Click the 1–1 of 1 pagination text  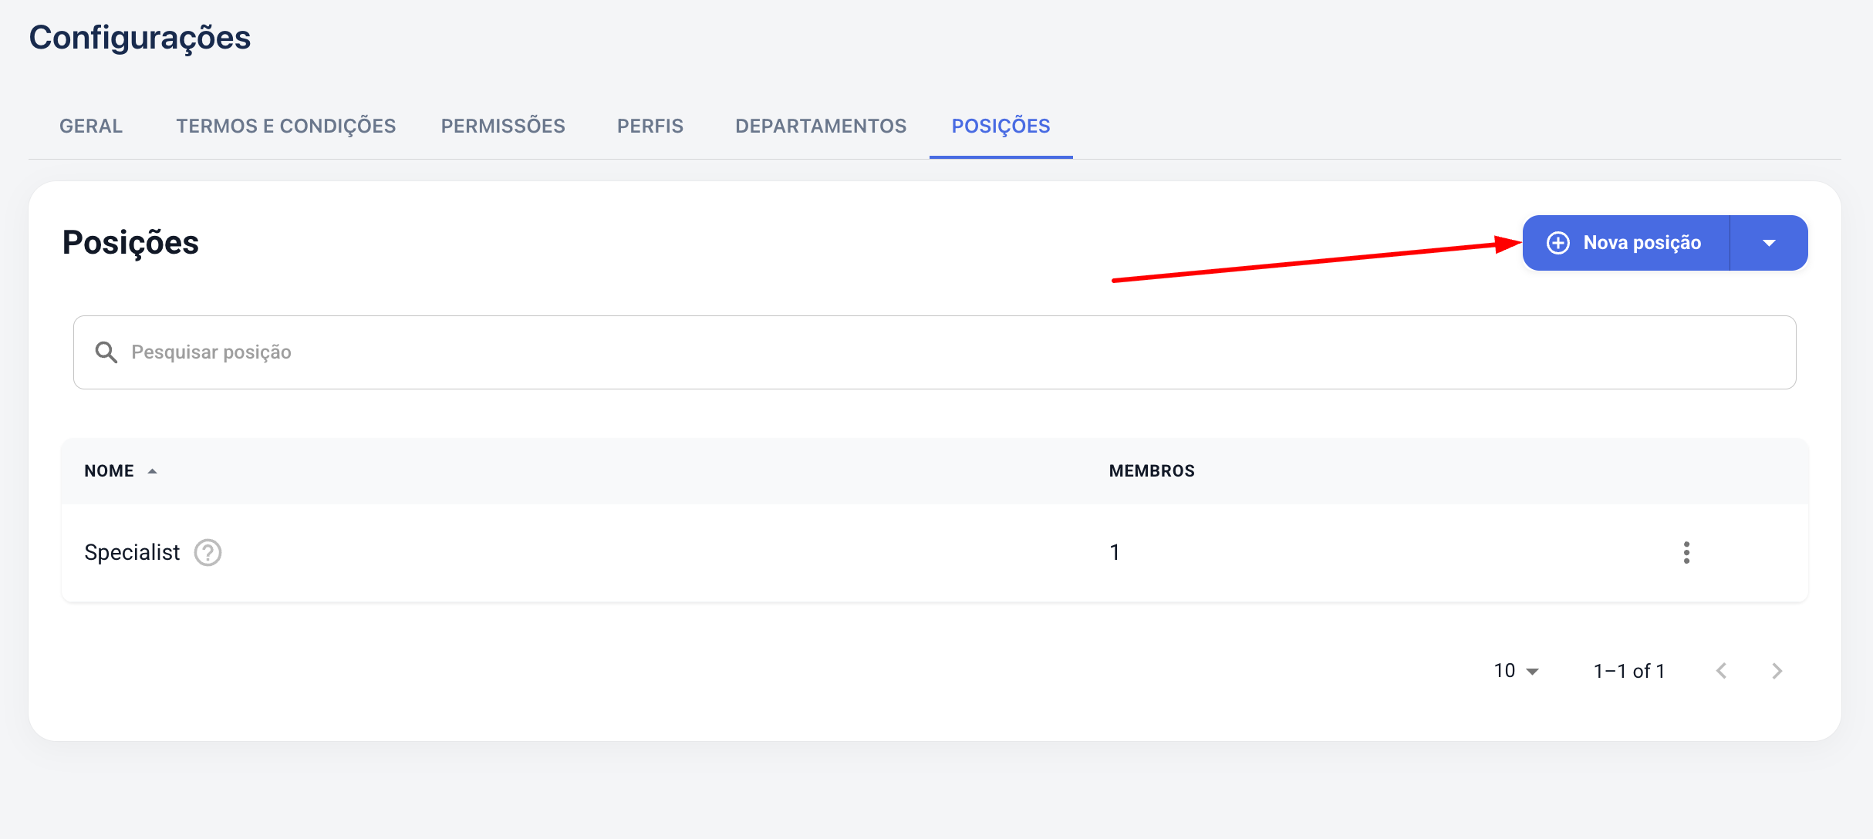tap(1629, 671)
